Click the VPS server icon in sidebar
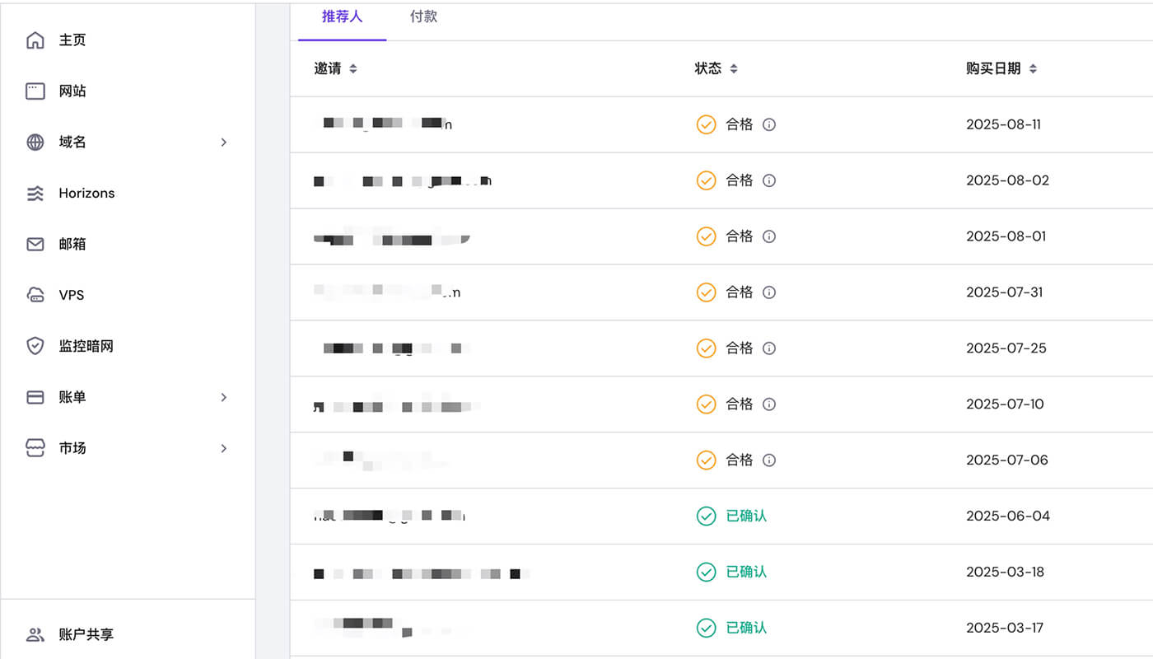Viewport: 1153px width, 659px height. pos(34,295)
